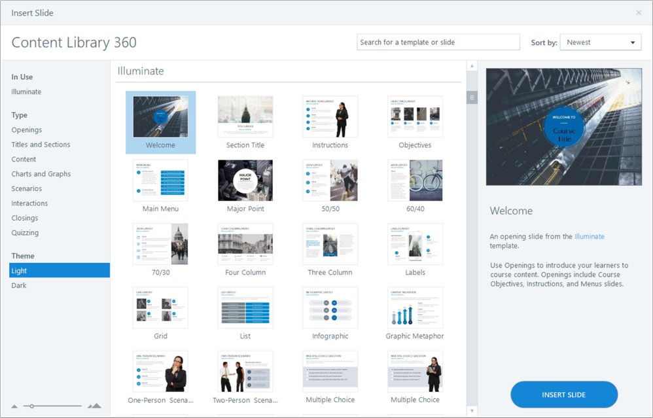Image resolution: width=653 pixels, height=418 pixels.
Task: Choose the Section Title slide thumbnail
Action: coord(245,116)
